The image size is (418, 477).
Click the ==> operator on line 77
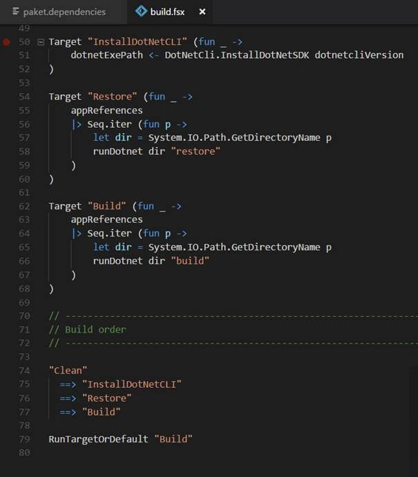(x=68, y=412)
